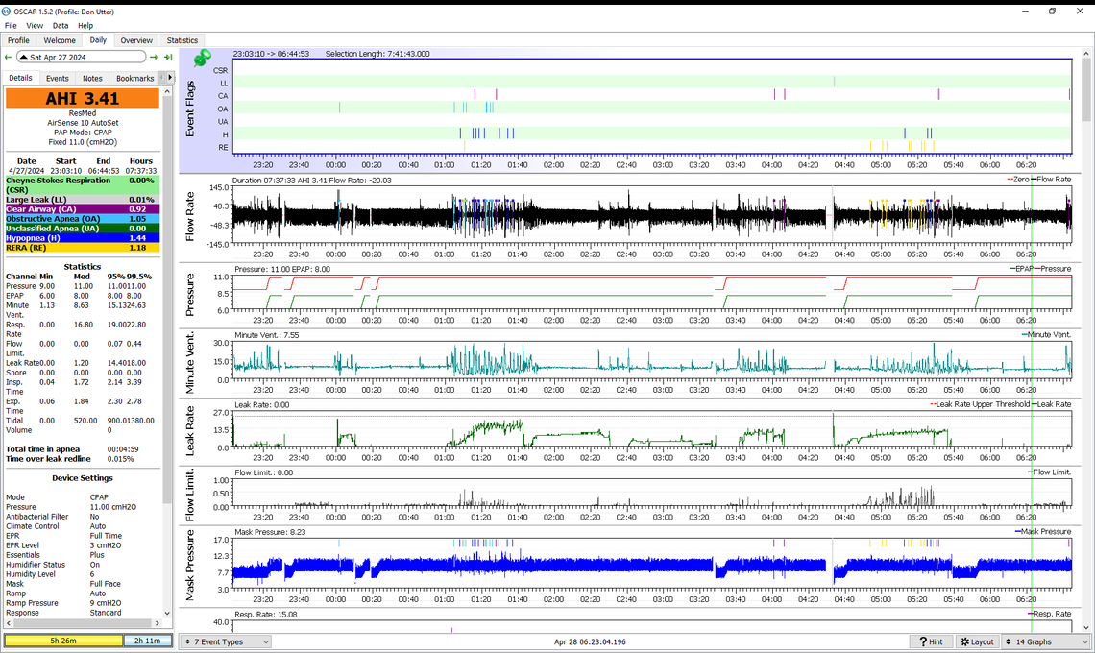Go to the next day arrow
Viewport: 1095px width, 653px height.
[154, 58]
